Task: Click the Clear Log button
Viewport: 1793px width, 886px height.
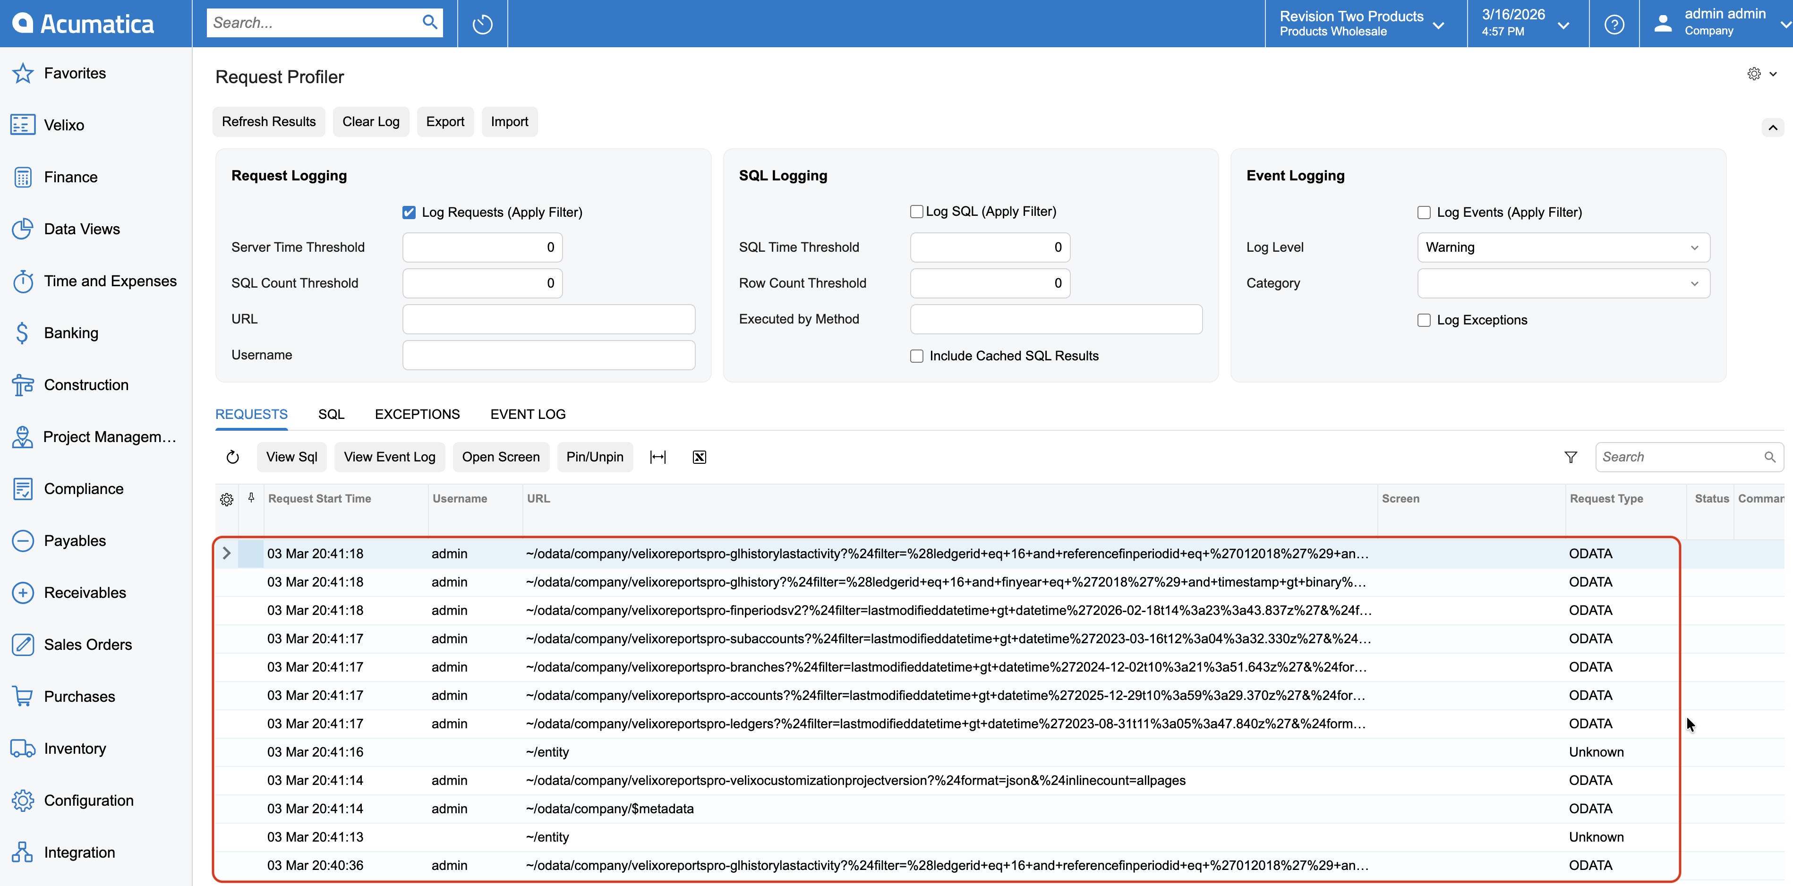Action: [x=370, y=122]
